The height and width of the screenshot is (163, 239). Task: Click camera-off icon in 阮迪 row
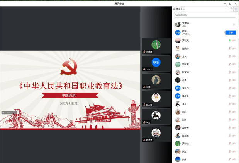tap(234, 151)
